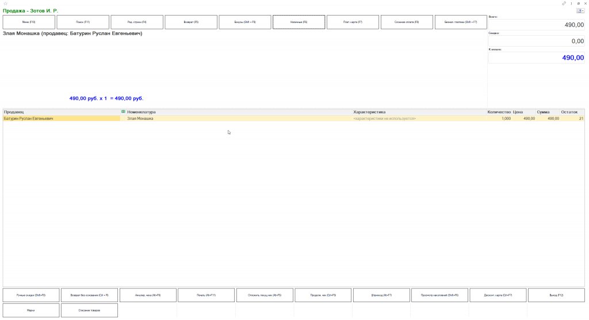Image resolution: width=589 pixels, height=320 pixels.
Task: Postpone the receipt with Отложить текущ. чек
Action: 265,295
